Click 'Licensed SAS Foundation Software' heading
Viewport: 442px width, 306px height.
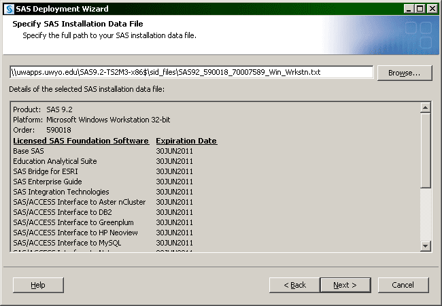click(x=81, y=141)
